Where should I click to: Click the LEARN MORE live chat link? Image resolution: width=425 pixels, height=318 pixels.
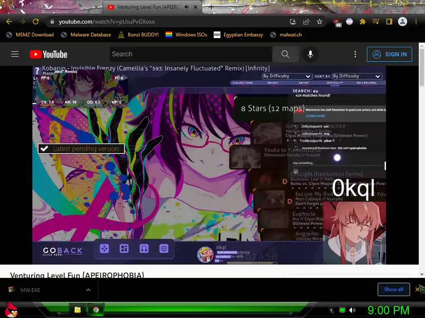click(x=315, y=116)
